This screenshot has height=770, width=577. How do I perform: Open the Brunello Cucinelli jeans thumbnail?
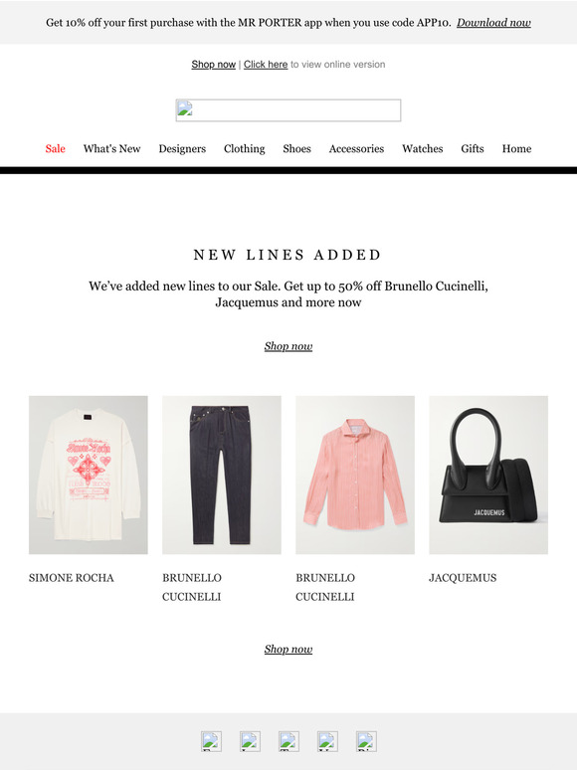pyautogui.click(x=222, y=475)
